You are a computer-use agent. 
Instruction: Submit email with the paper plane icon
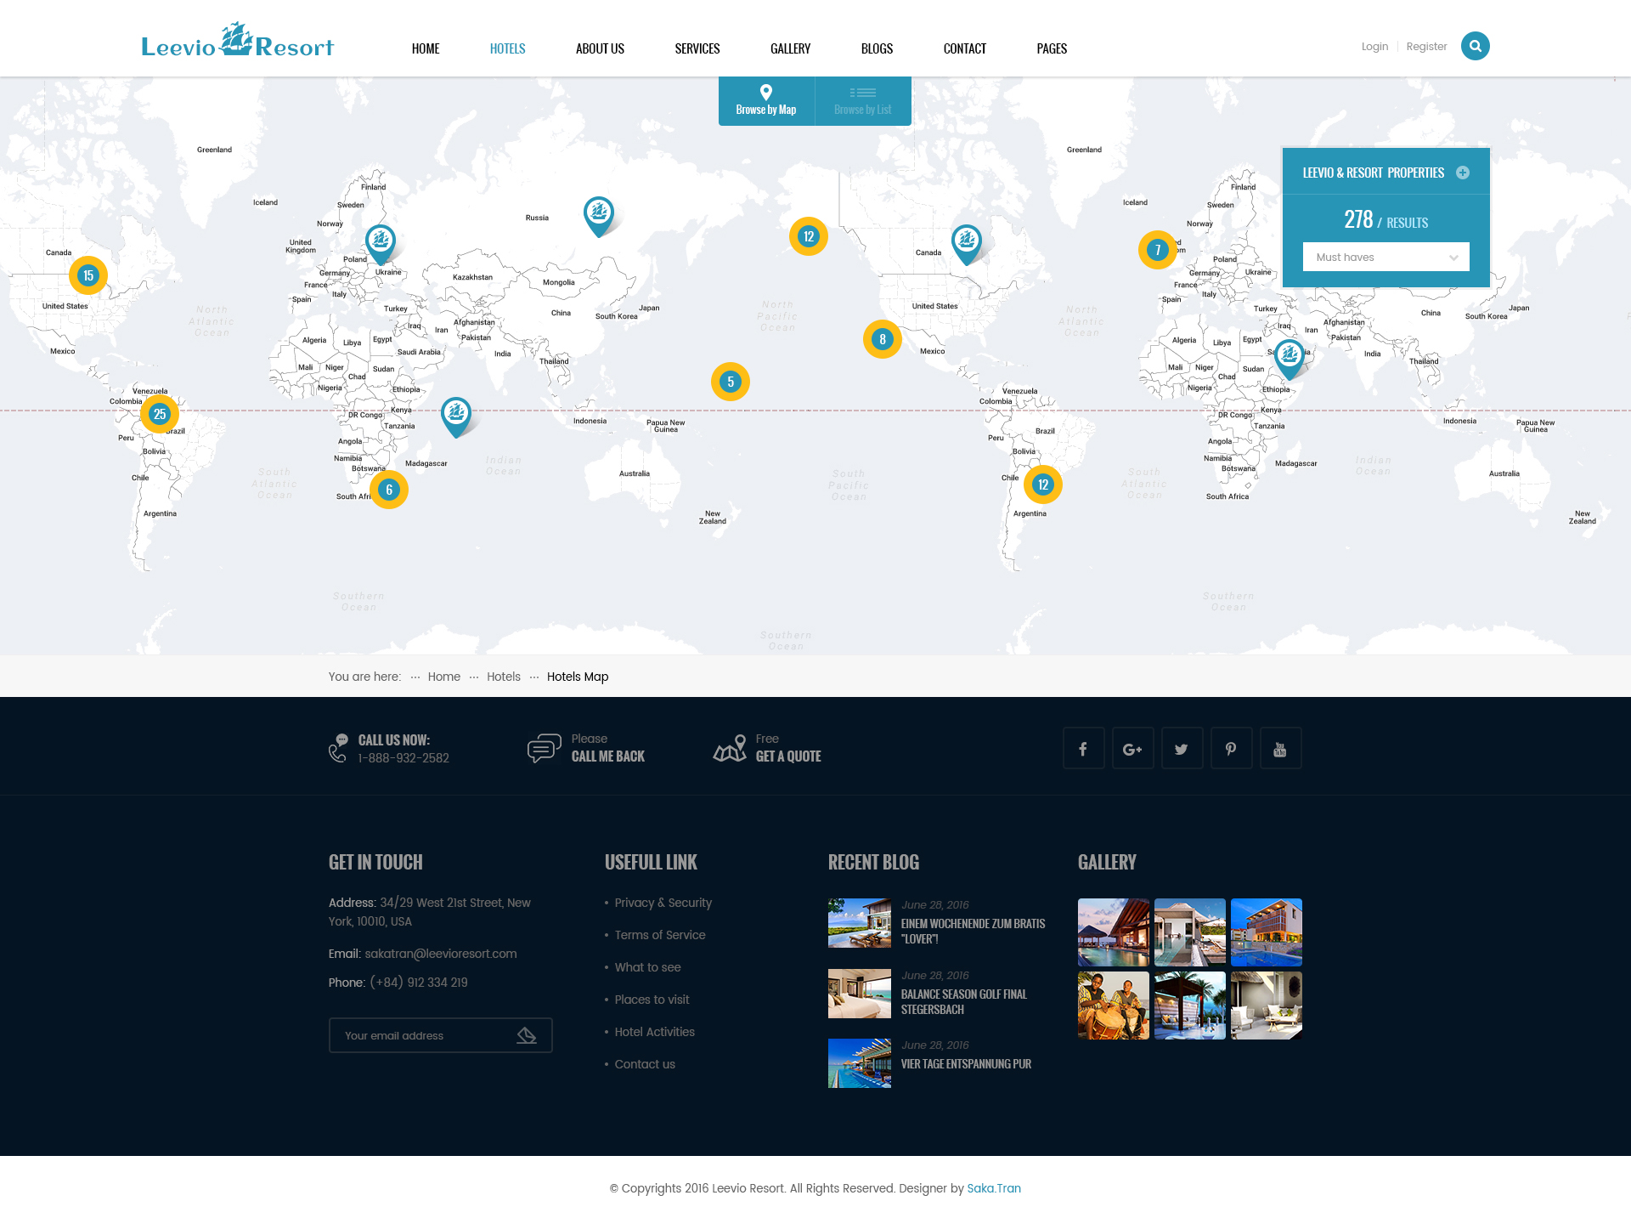[527, 1035]
